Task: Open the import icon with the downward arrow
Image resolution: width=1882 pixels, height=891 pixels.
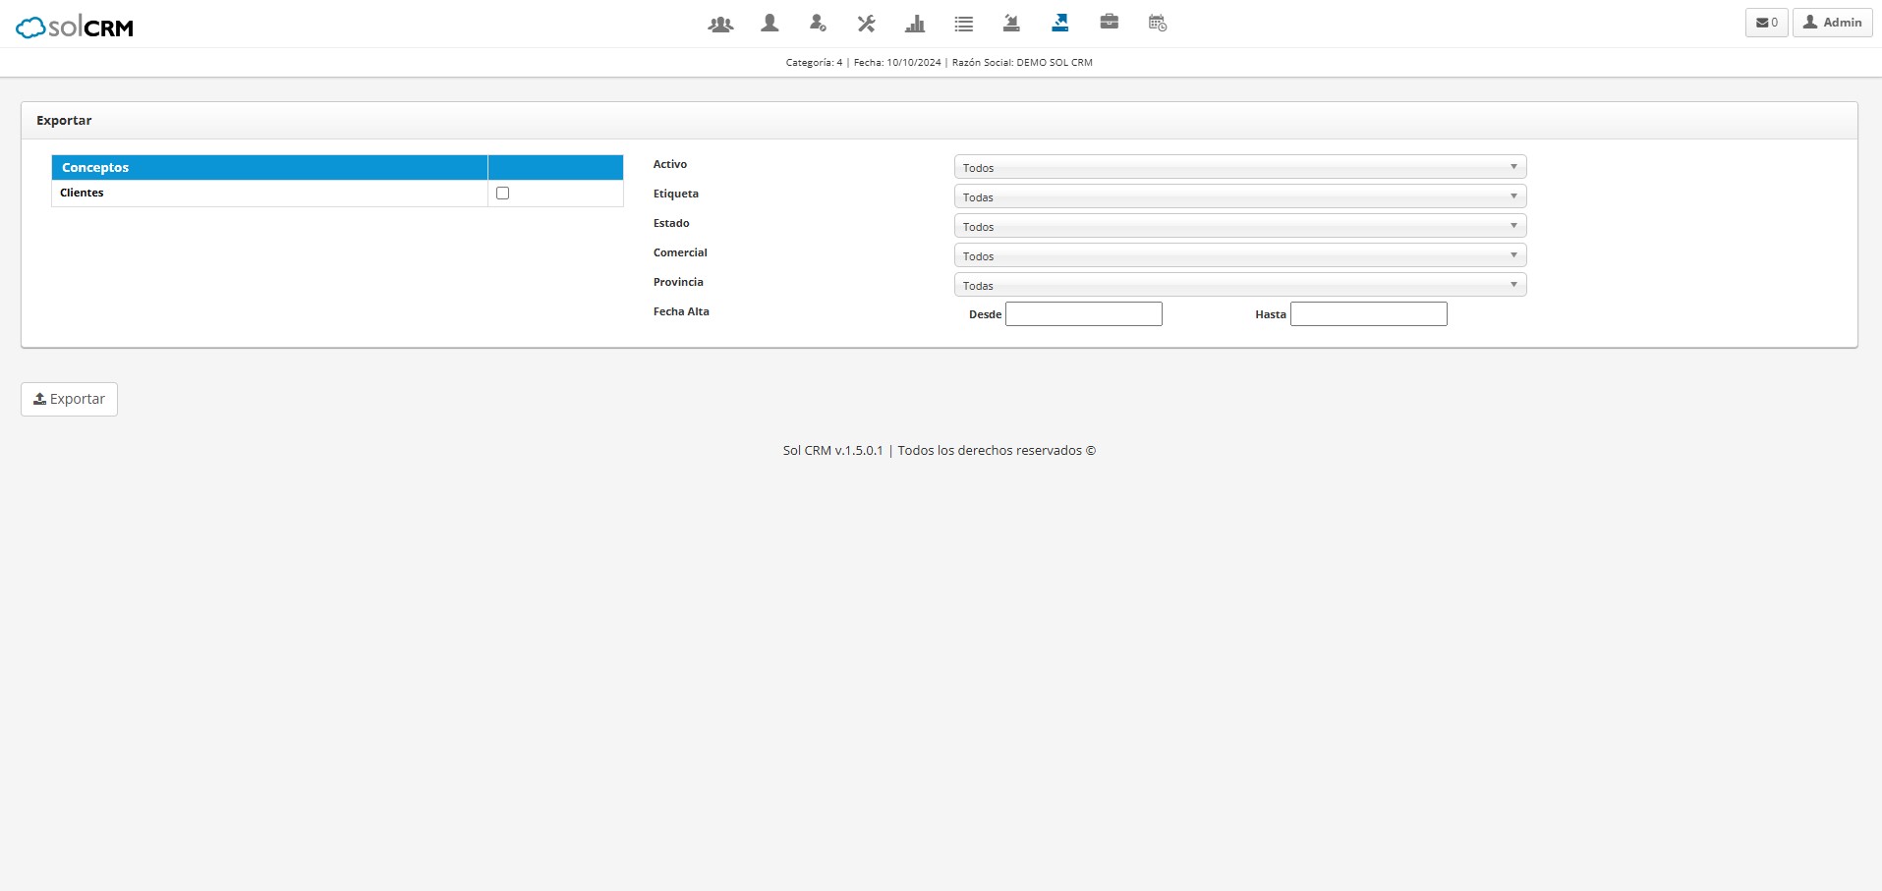Action: pyautogui.click(x=1011, y=24)
